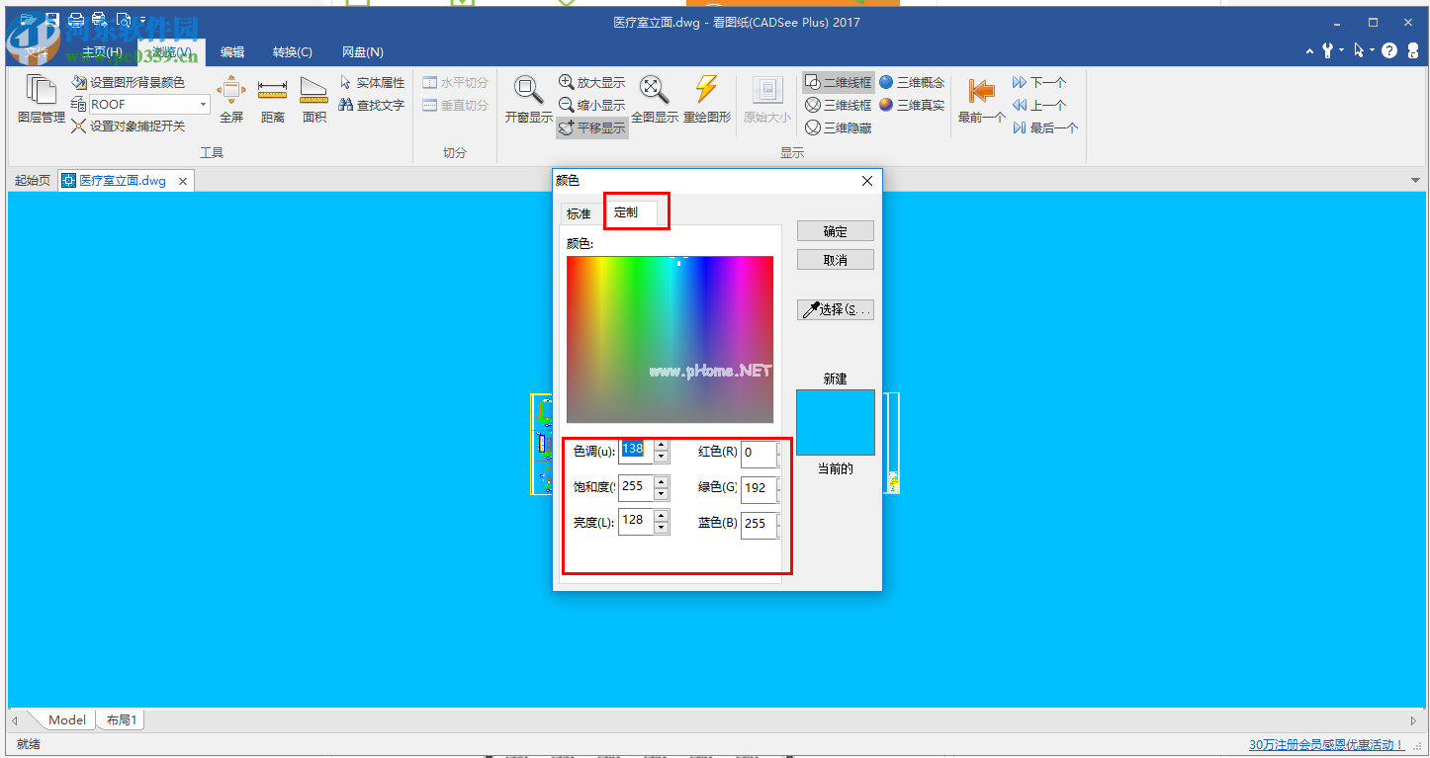1430x758 pixels.
Task: Open 查找文字 find text tool
Action: [372, 105]
